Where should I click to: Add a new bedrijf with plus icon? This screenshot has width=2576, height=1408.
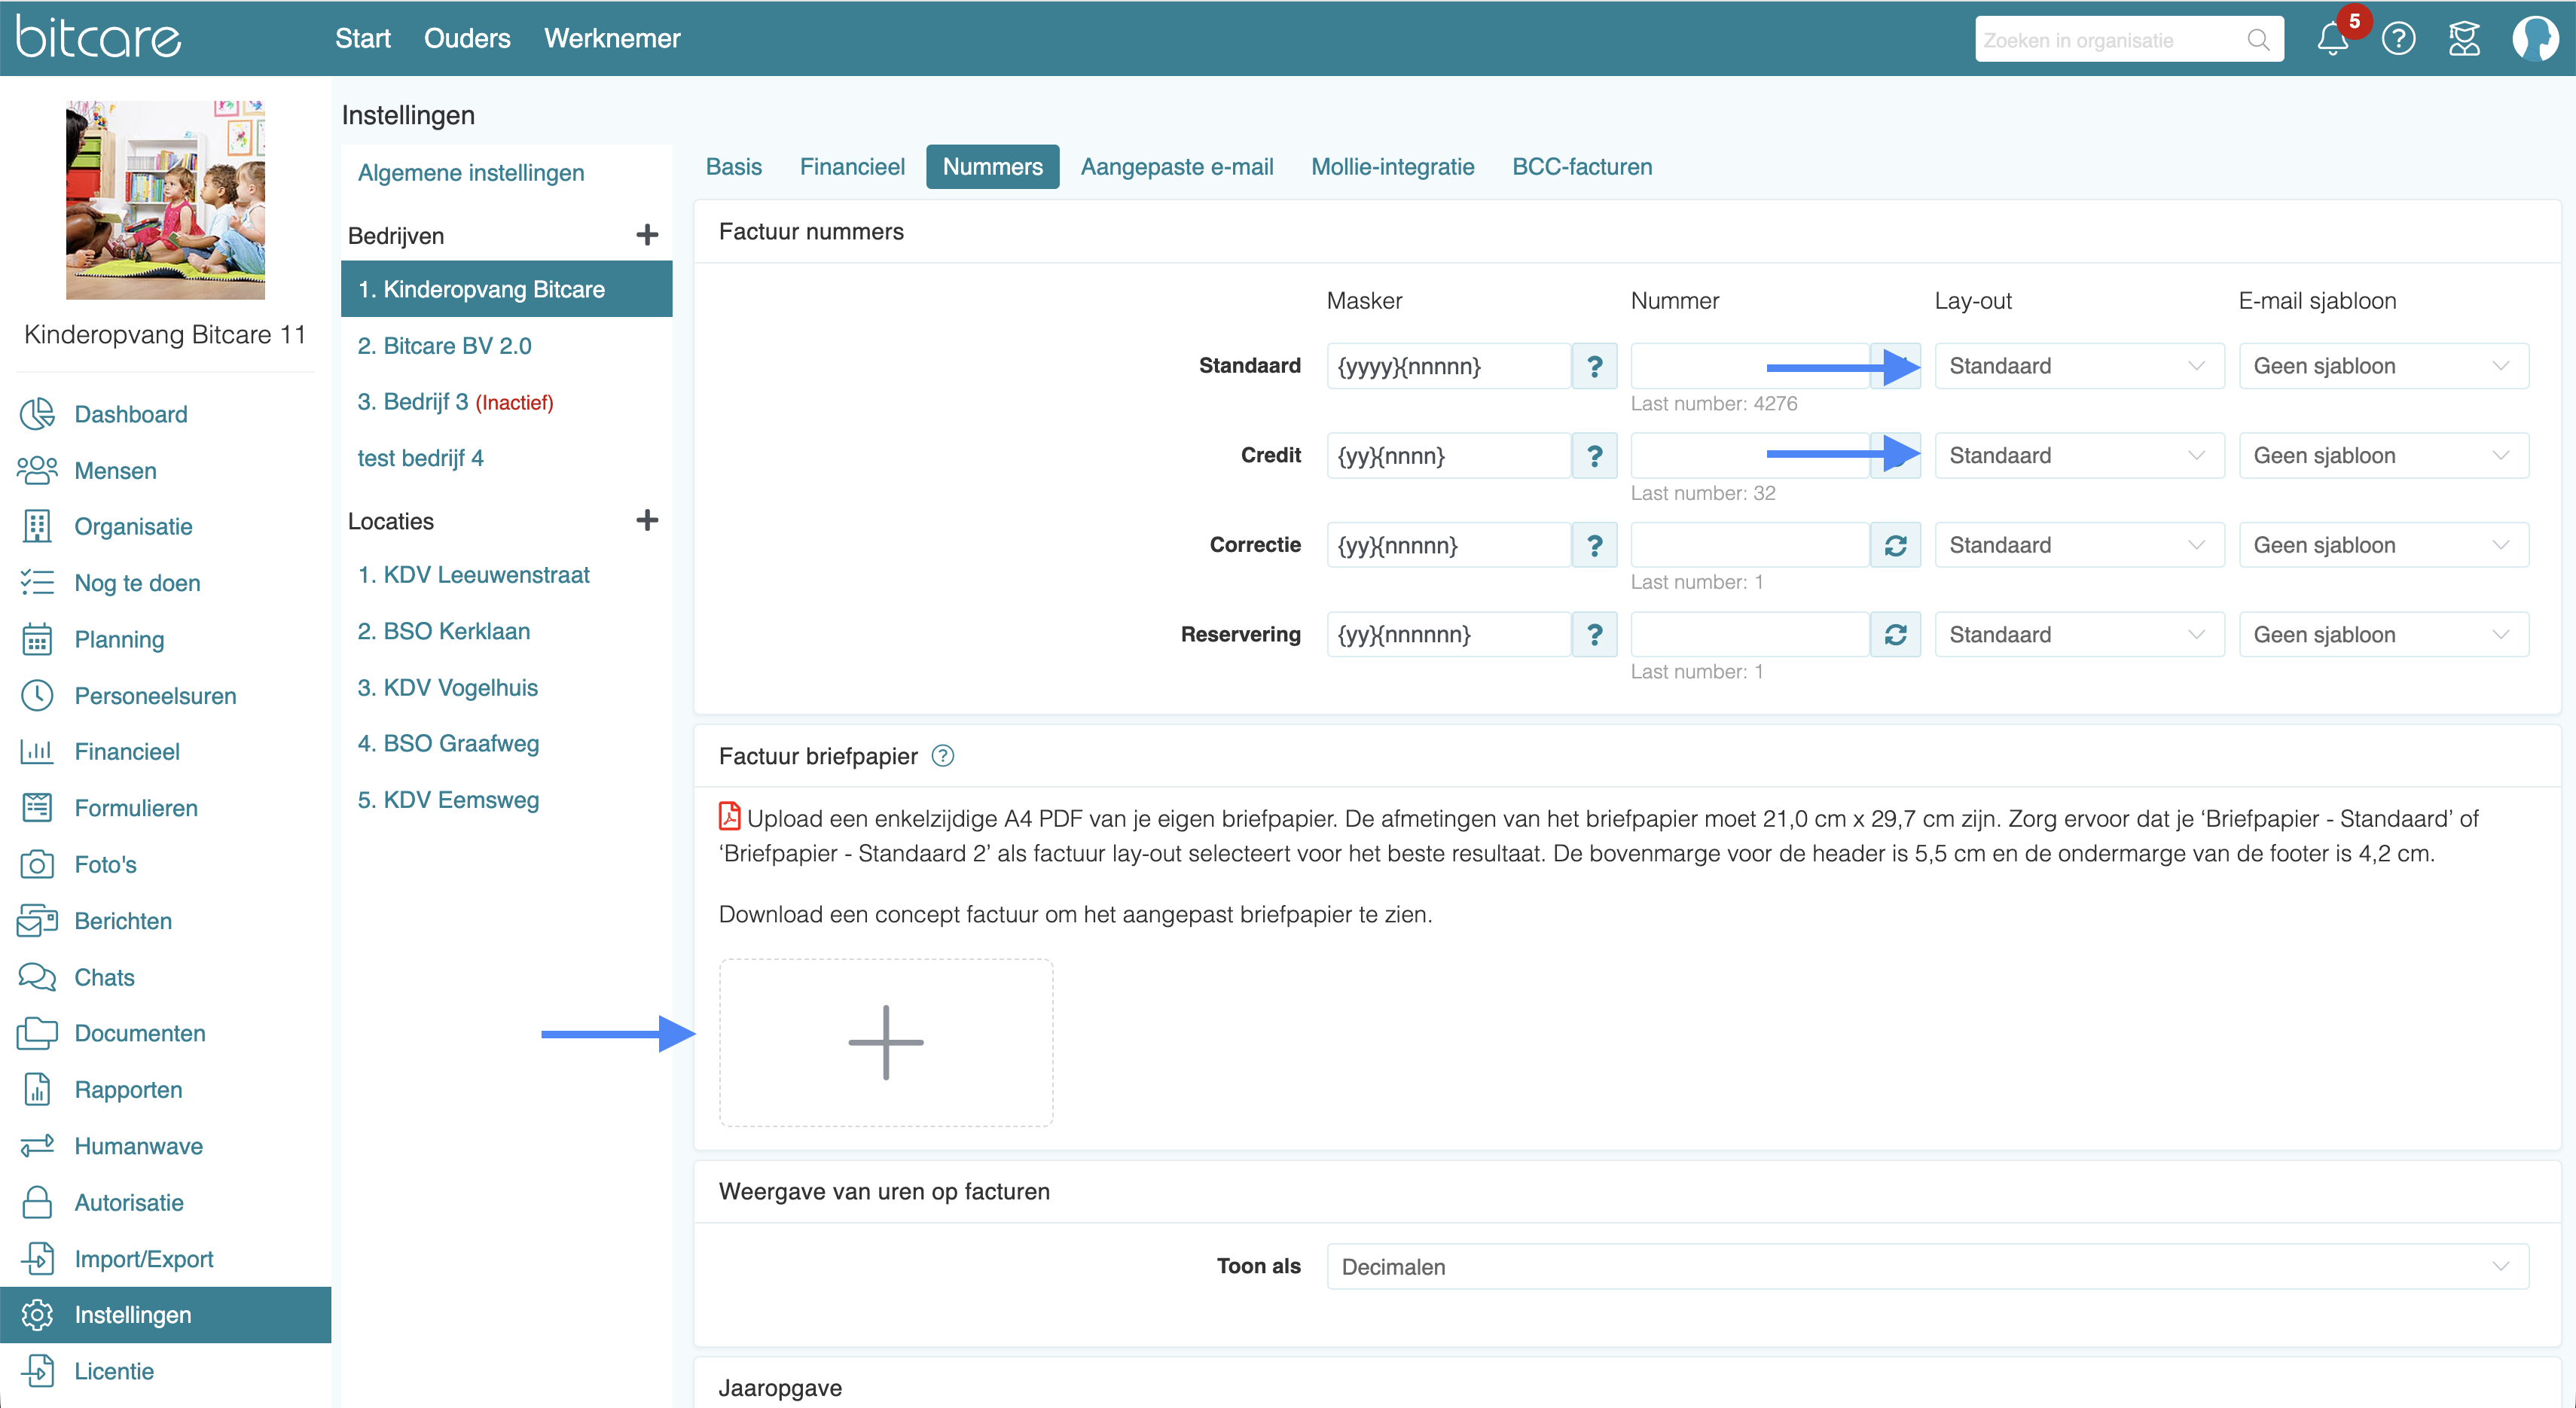(x=647, y=235)
